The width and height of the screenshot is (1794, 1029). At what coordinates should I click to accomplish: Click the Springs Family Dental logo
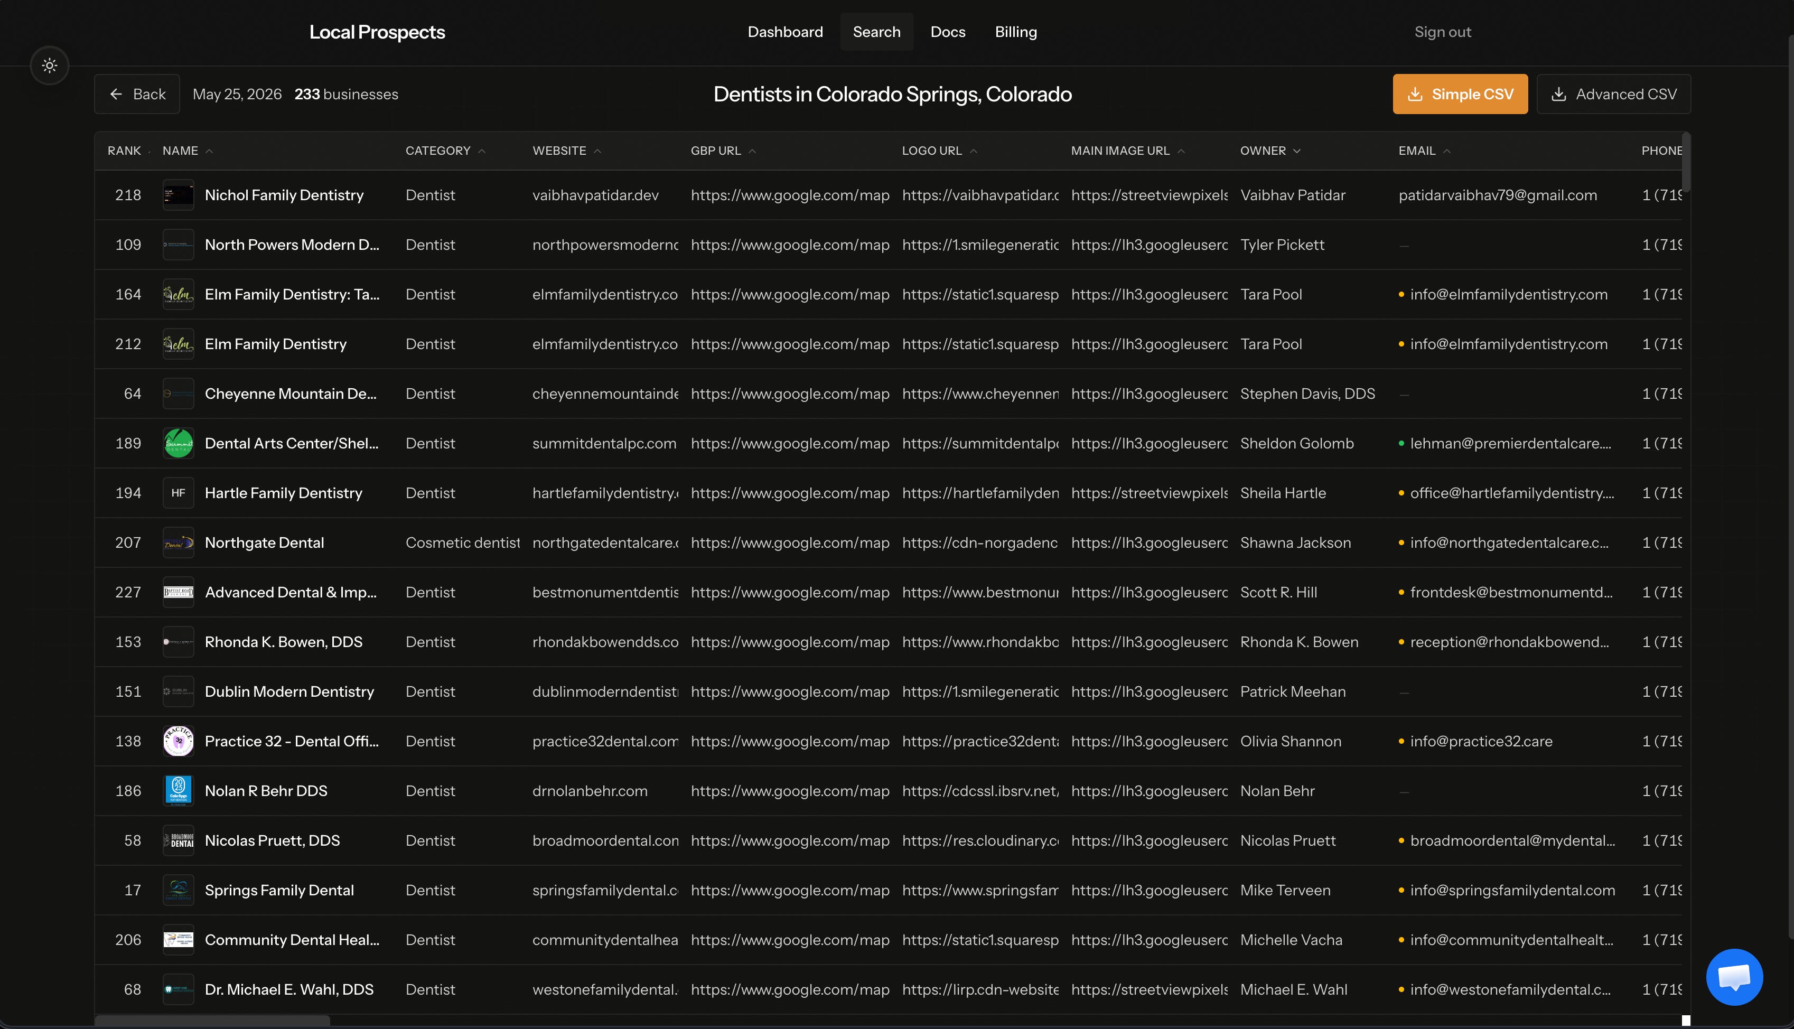[x=178, y=891]
